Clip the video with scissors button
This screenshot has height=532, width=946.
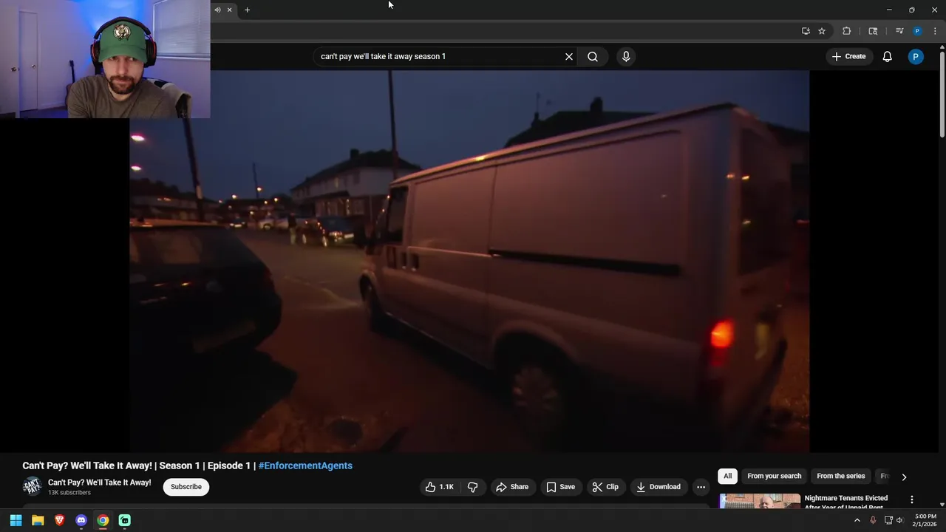tap(605, 487)
